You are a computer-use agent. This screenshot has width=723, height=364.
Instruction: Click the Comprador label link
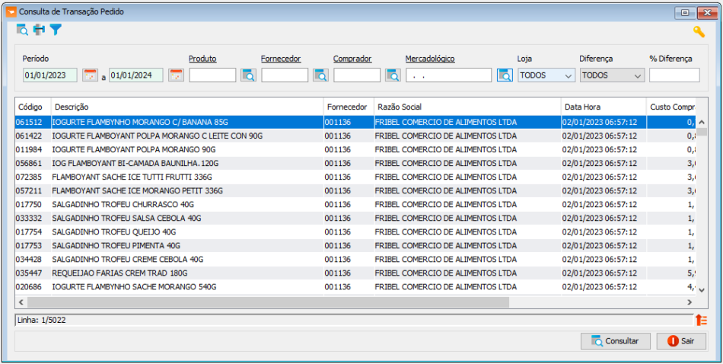click(x=352, y=59)
